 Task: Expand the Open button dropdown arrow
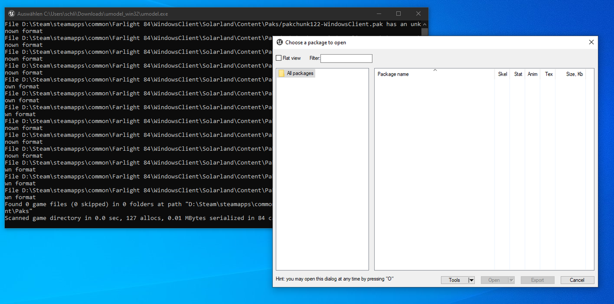(x=511, y=280)
